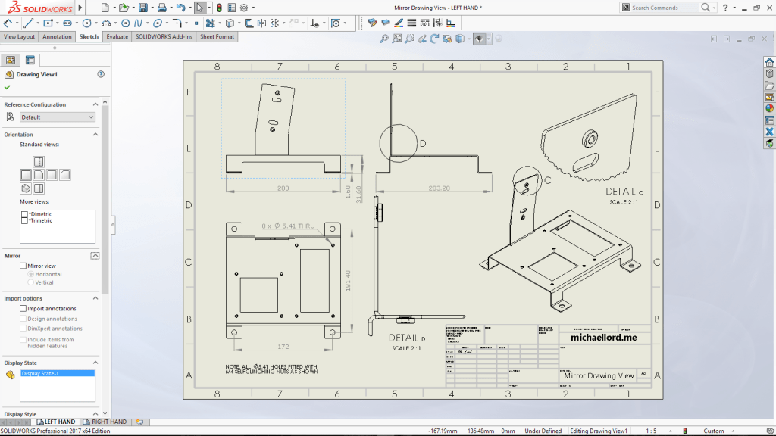Click the Line Color pencil icon
Image resolution: width=776 pixels, height=436 pixels.
pos(399,23)
